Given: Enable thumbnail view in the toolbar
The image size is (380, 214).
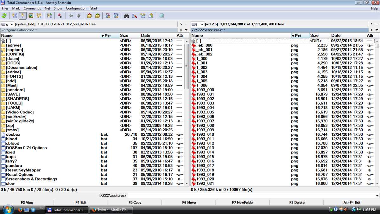Looking at the screenshot, I should pos(31,16).
